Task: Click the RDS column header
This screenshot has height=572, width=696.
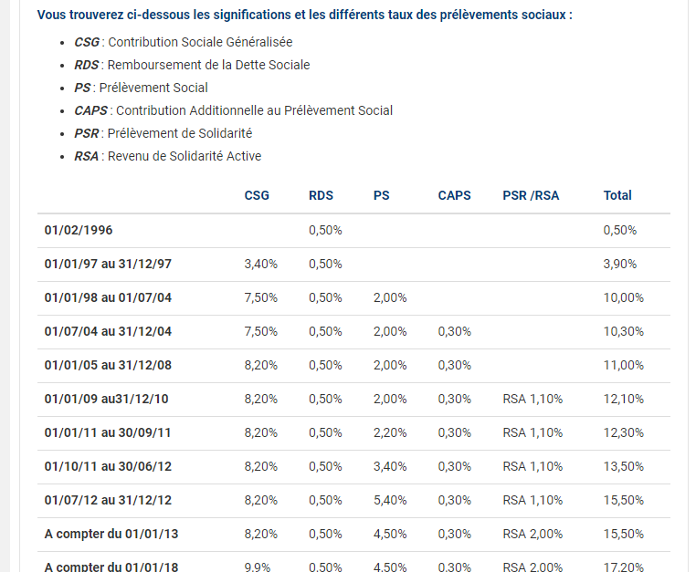Action: [x=321, y=195]
